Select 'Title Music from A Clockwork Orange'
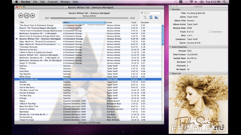This screenshot has height=135, width=241. click(x=88, y=25)
